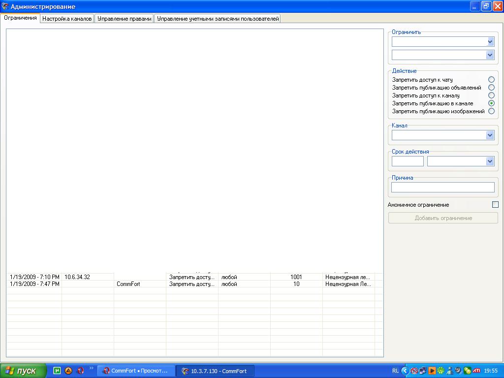Click the ATI tray icon
This screenshot has width=504, height=378.
pos(476,371)
